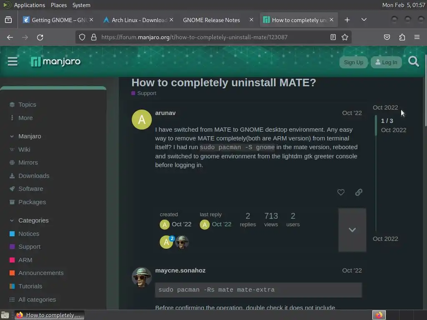Open maycne.sonahoz's username link

[x=180, y=270]
